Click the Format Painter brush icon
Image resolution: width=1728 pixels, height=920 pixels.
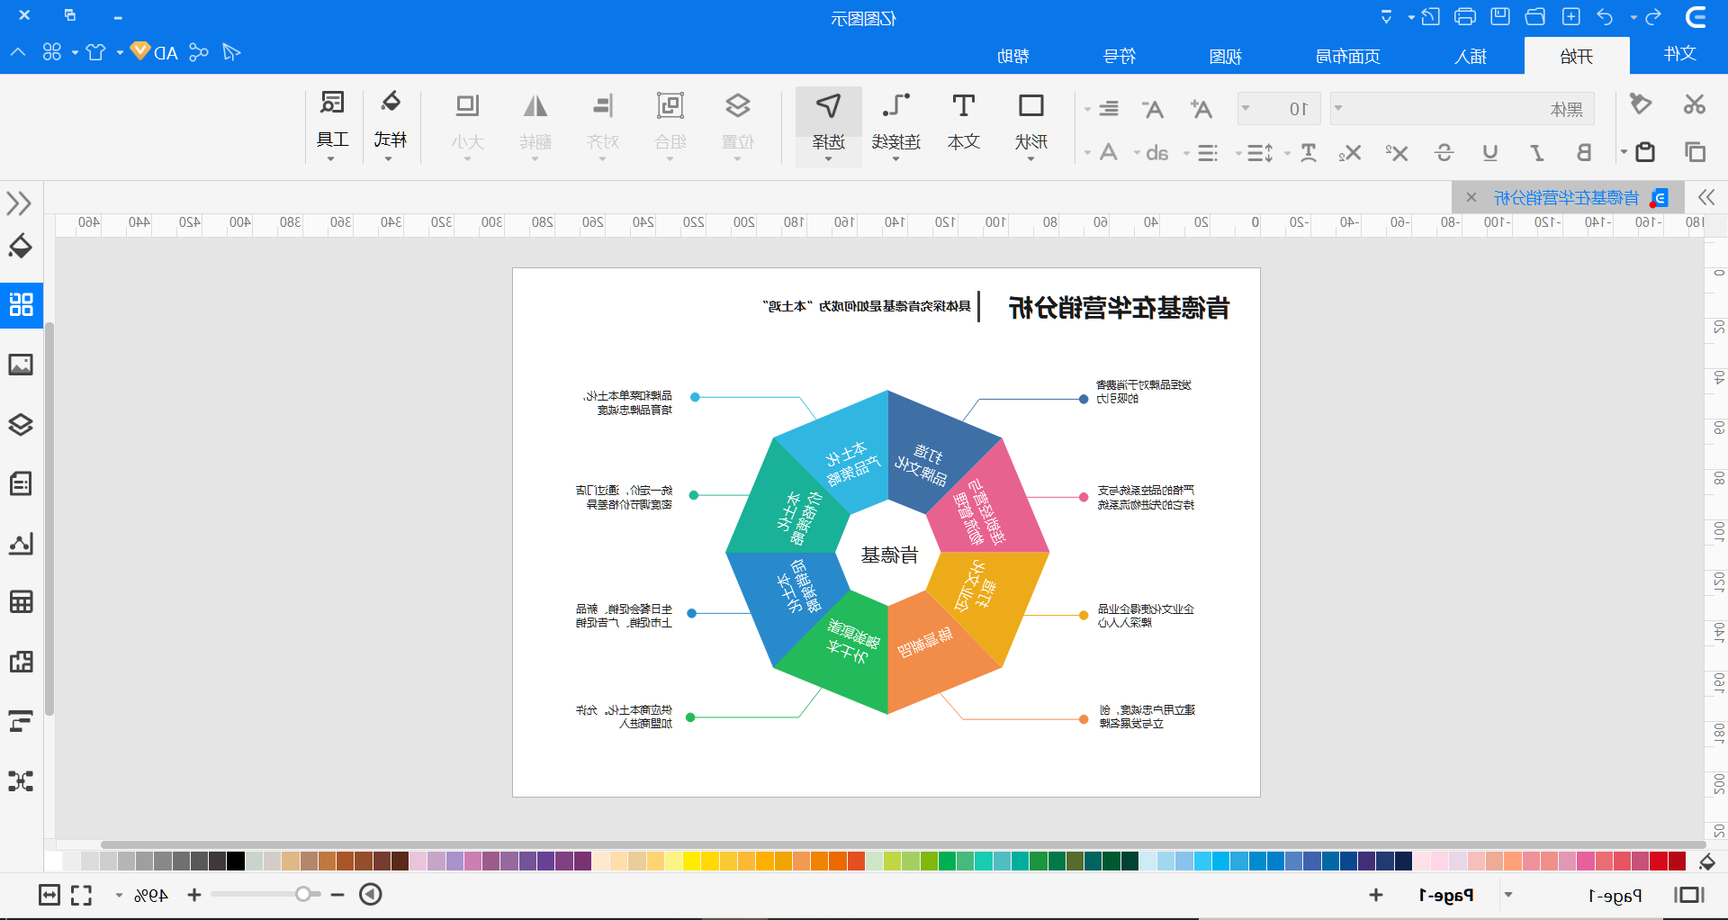click(1641, 104)
